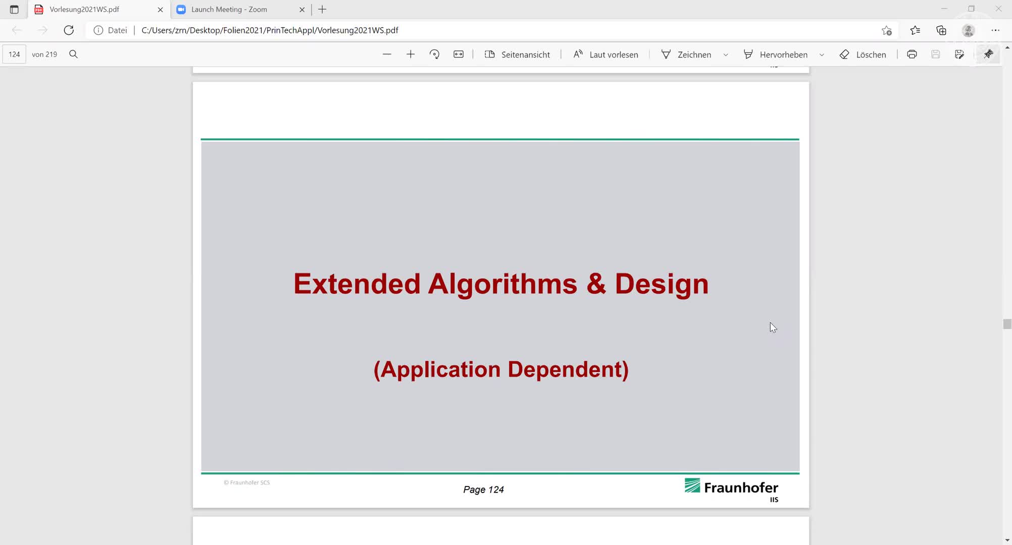
Task: Fit the page to width
Action: point(458,54)
